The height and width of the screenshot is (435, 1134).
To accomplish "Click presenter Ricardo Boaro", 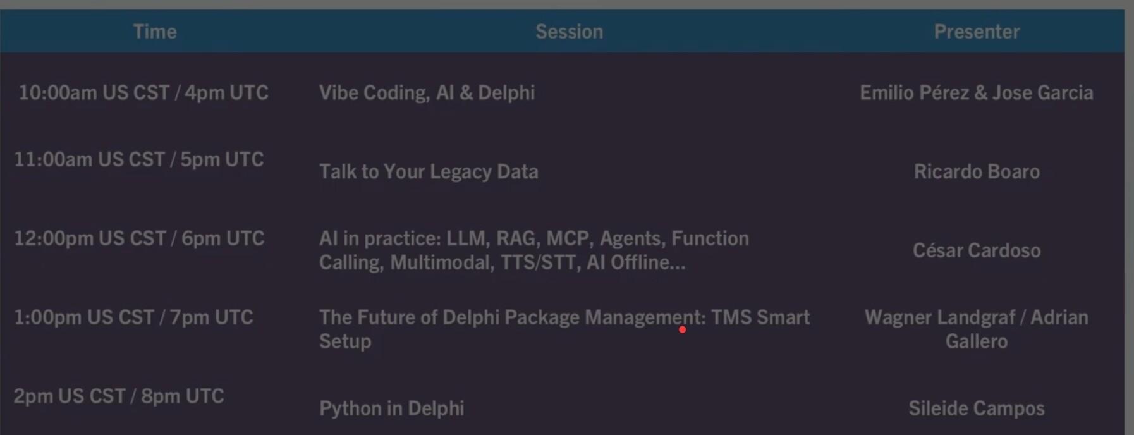I will 977,171.
